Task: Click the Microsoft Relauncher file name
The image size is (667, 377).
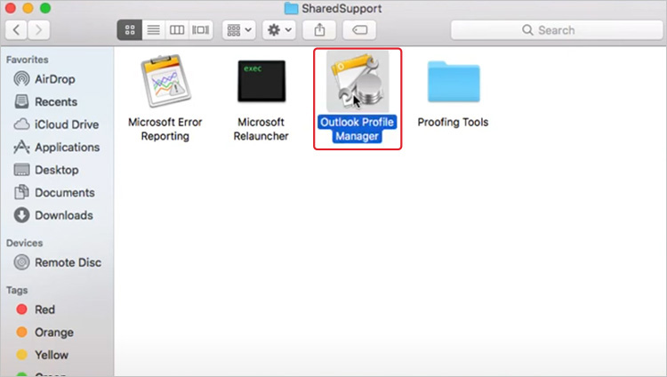Action: coord(261,129)
